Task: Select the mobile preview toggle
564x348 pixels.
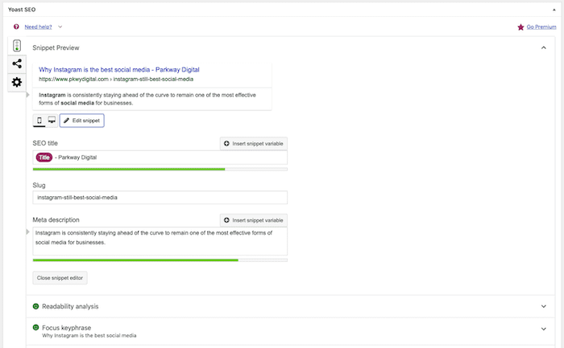Action: click(39, 121)
